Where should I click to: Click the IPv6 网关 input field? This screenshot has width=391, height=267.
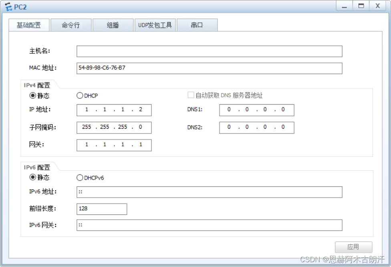pos(209,225)
